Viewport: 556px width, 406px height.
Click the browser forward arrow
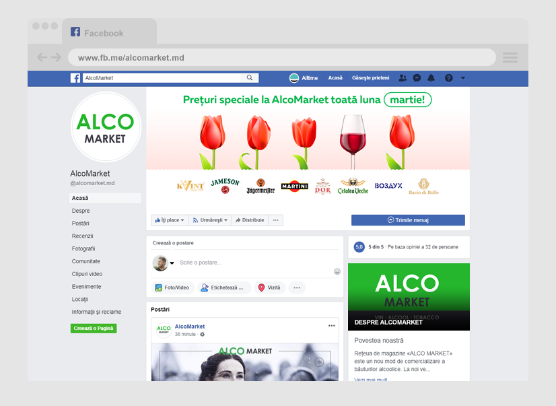pos(56,57)
